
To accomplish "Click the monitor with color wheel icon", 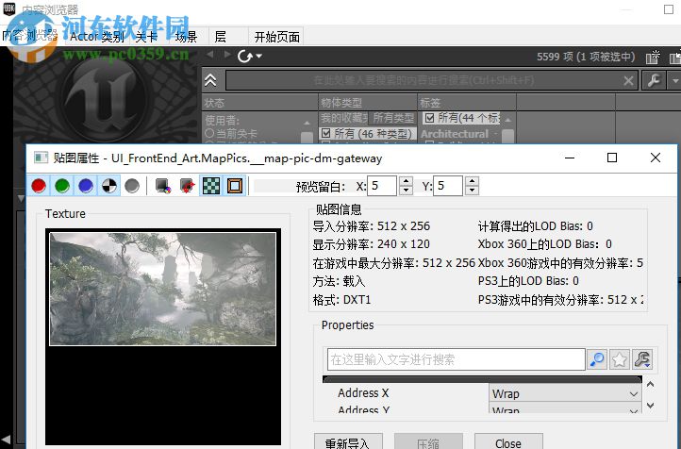I will click(x=163, y=186).
